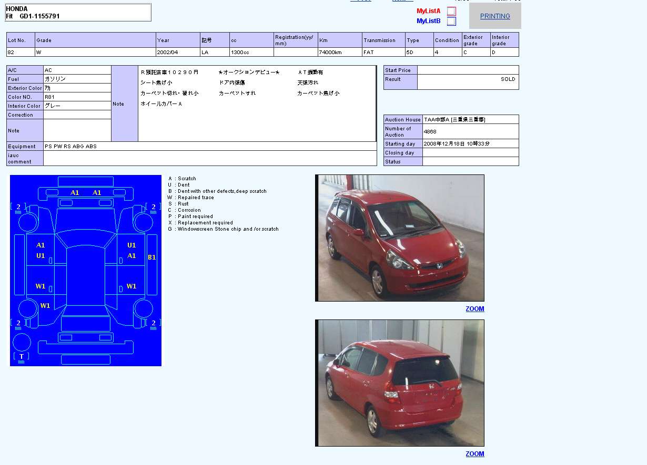Image resolution: width=647 pixels, height=465 pixels.
Task: Select the note シート焦げ小
Action: tap(156, 82)
